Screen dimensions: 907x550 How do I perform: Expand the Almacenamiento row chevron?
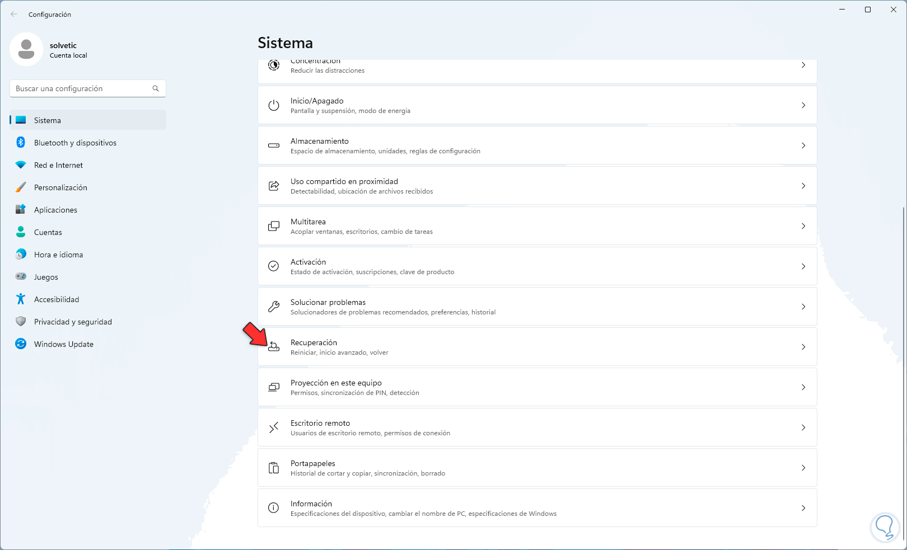[x=803, y=145]
